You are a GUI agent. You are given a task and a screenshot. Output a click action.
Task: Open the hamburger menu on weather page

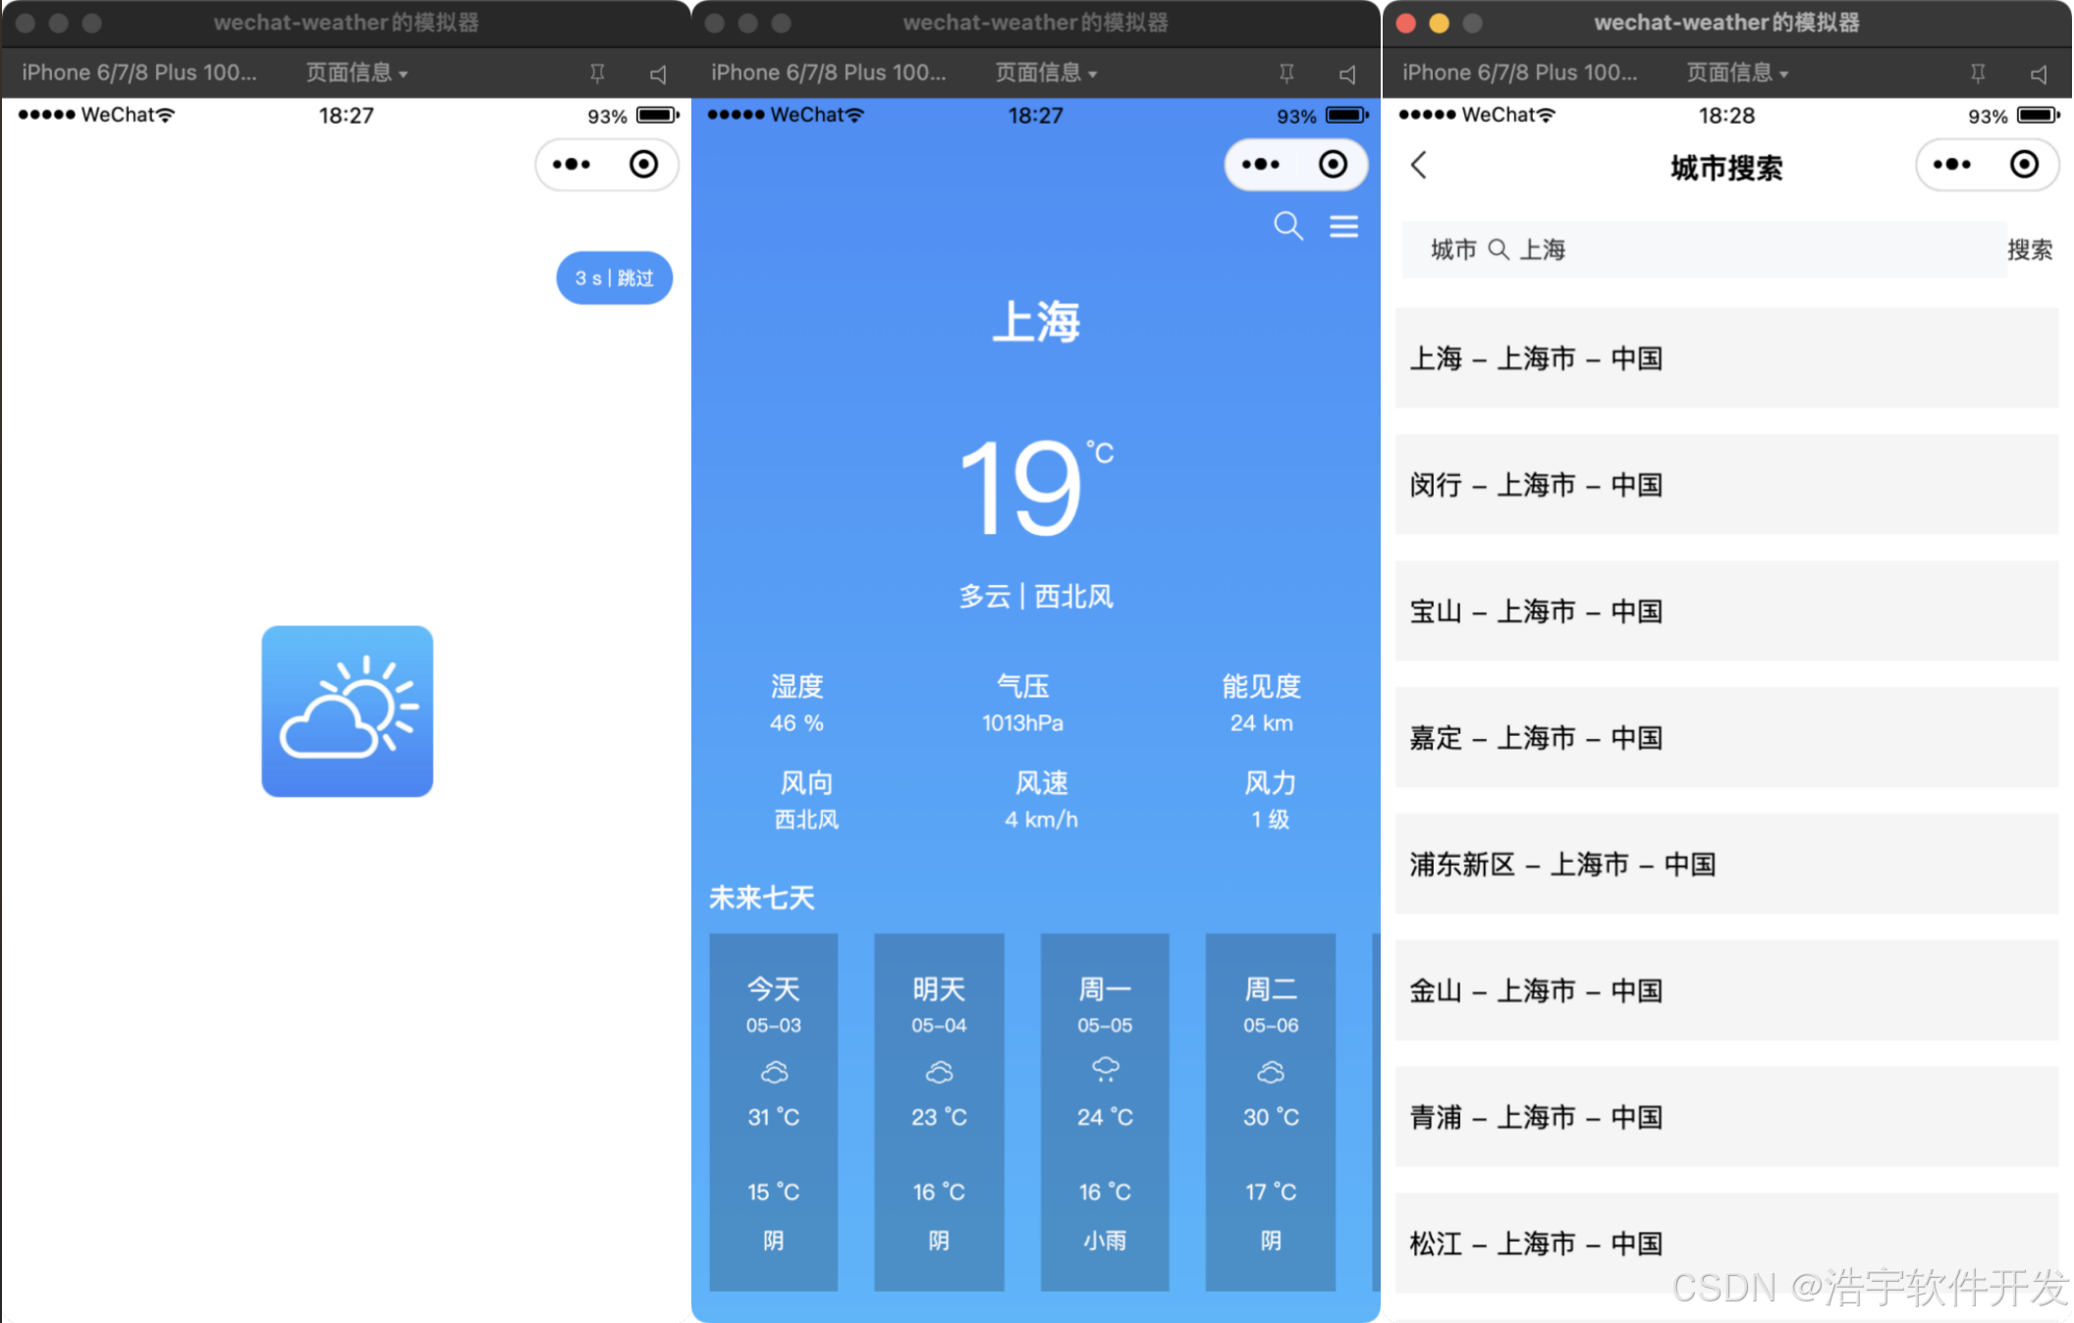[x=1343, y=227]
